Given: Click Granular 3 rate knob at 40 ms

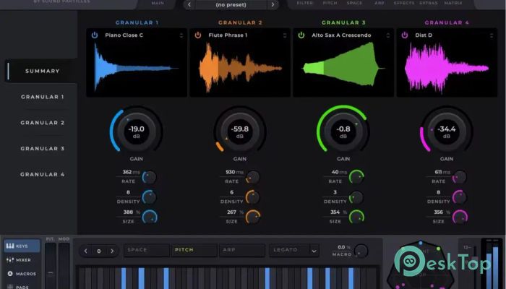Looking at the screenshot, I should tap(356, 177).
